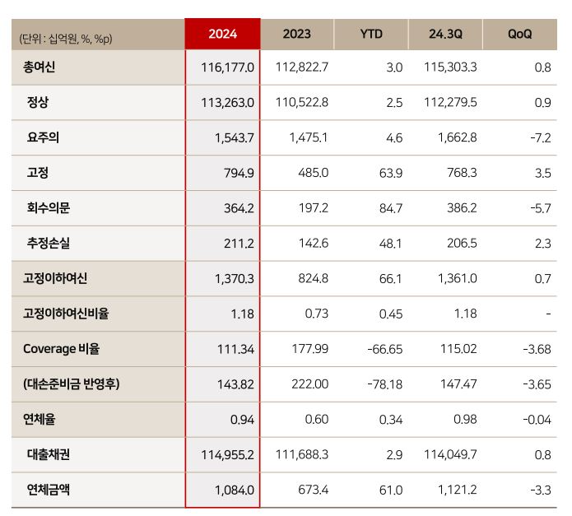This screenshot has width=572, height=516.
Task: Select the 연체금액 row label
Action: pos(49,490)
